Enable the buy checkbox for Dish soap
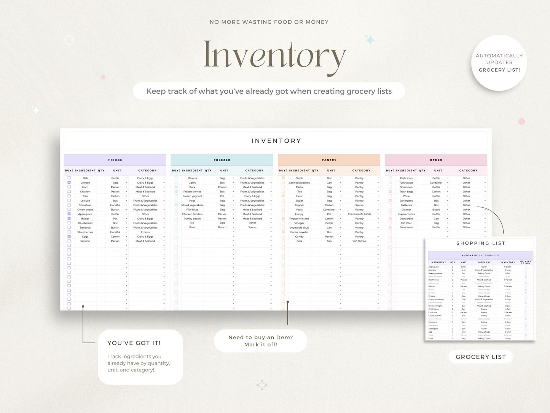This screenshot has width=550, height=413. 390,178
